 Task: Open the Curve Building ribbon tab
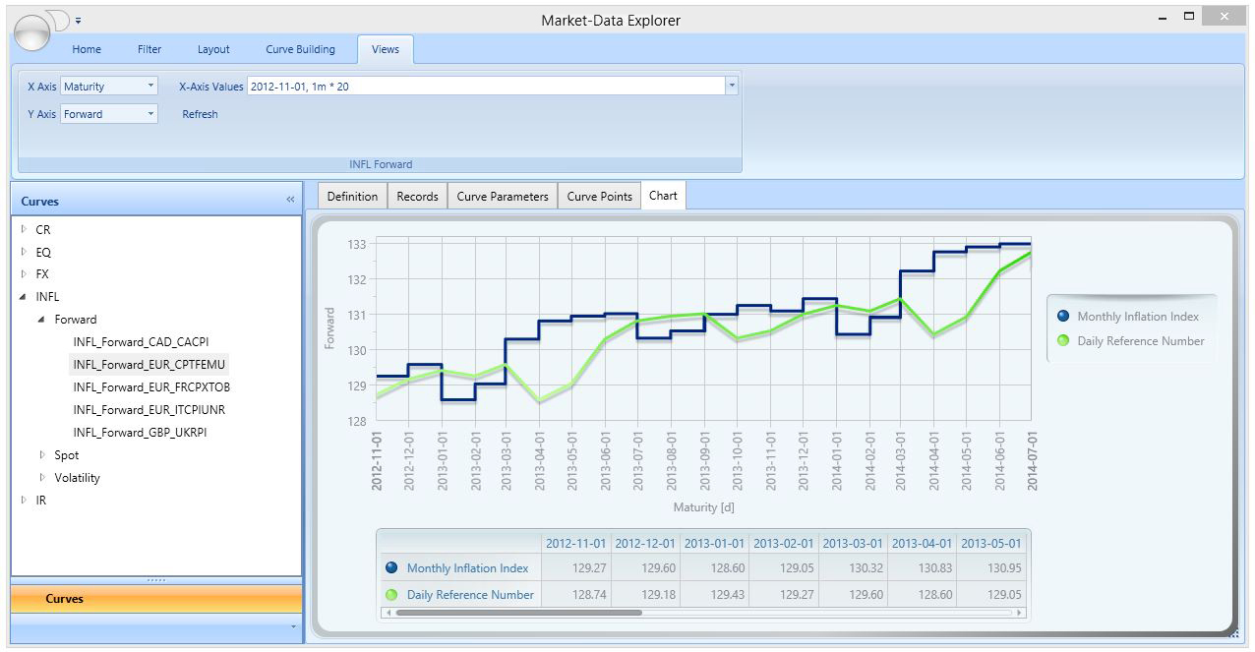[300, 49]
